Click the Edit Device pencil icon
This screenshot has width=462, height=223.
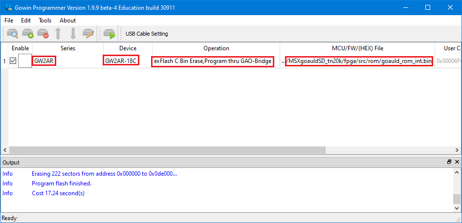tap(88, 34)
